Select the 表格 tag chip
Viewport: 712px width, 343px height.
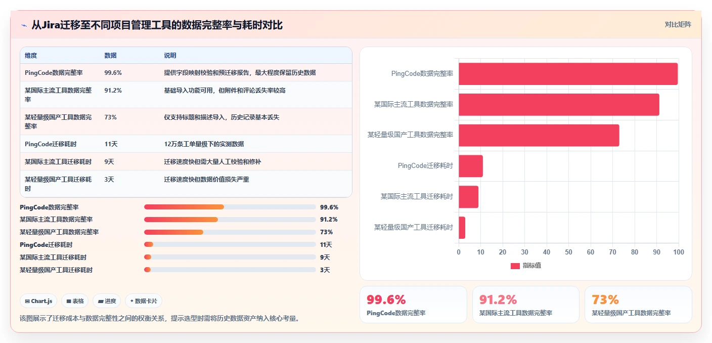pyautogui.click(x=75, y=301)
